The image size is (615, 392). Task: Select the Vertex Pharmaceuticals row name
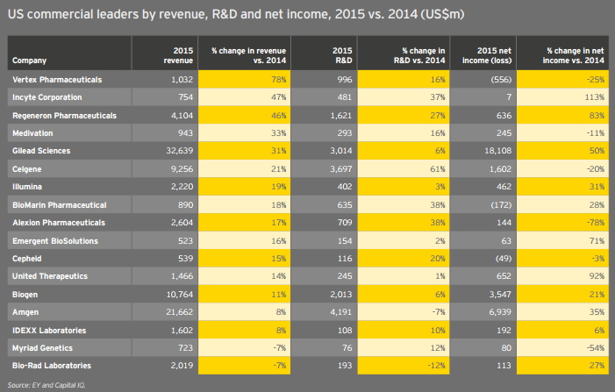click(57, 80)
